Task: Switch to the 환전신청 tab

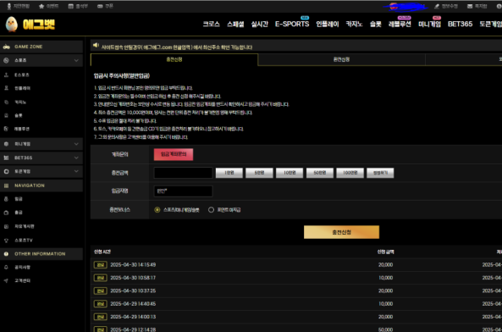Action: pos(341,59)
